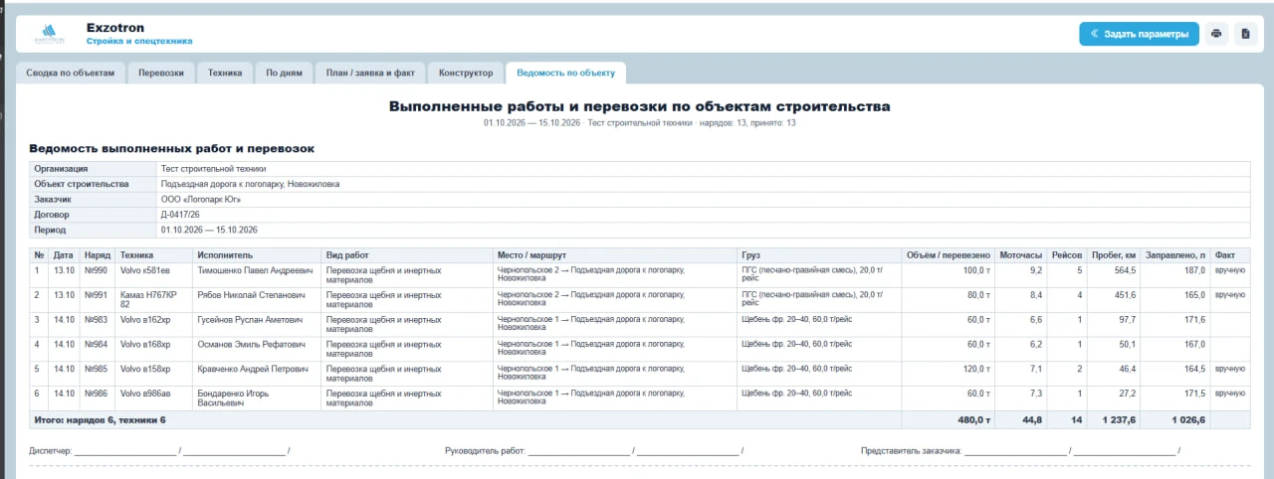Click the Итого: нарядов 6, техники 6 row
1274x479 pixels.
click(x=640, y=419)
